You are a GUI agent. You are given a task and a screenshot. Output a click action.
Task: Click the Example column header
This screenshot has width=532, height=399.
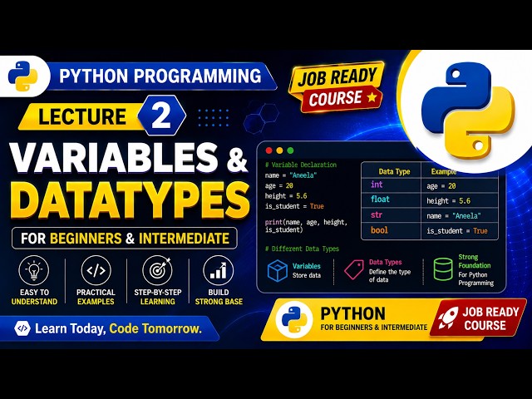[x=443, y=172]
